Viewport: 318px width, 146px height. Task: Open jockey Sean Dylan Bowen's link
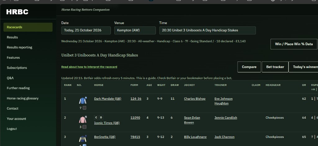tap(192, 120)
